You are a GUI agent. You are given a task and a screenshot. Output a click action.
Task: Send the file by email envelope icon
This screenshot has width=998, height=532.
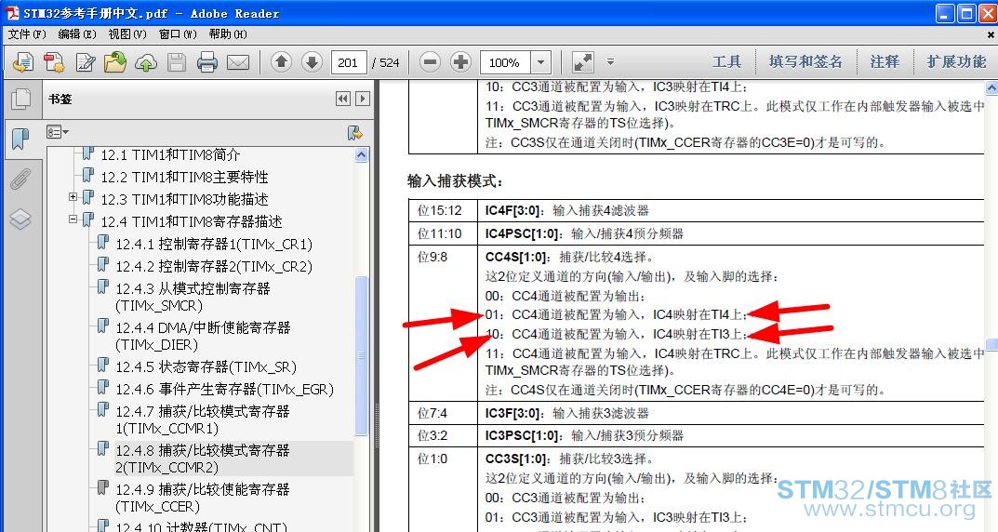238,62
